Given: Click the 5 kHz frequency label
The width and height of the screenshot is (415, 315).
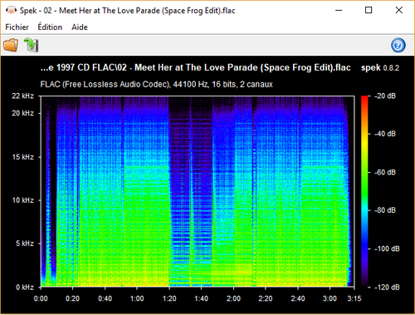Looking at the screenshot, I should (x=25, y=244).
